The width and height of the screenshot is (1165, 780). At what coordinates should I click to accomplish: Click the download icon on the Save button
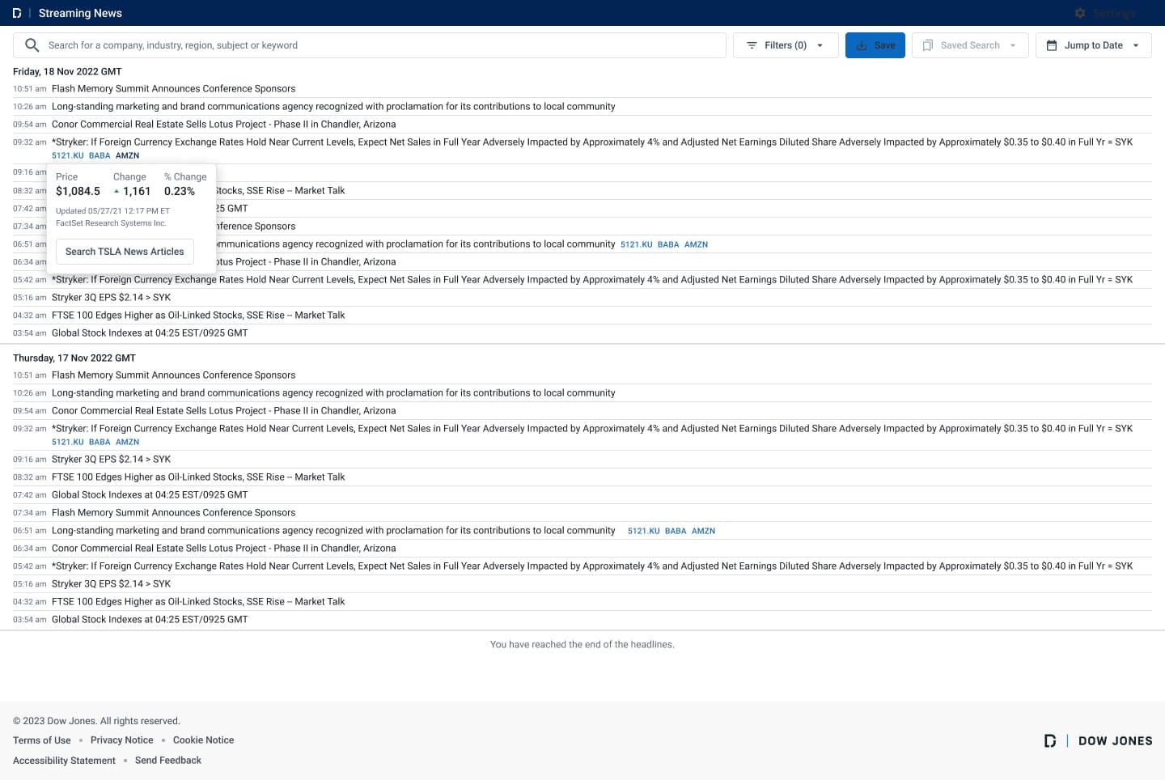click(862, 45)
